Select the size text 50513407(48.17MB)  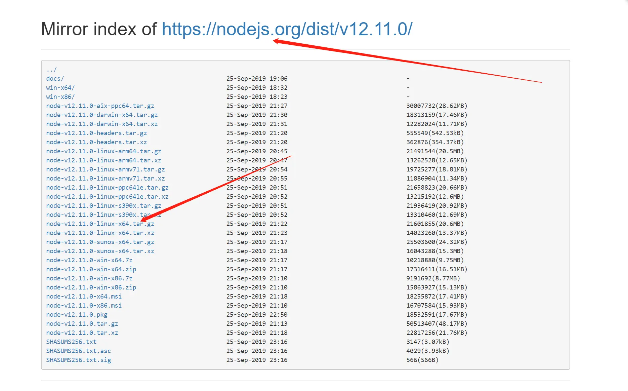click(437, 324)
